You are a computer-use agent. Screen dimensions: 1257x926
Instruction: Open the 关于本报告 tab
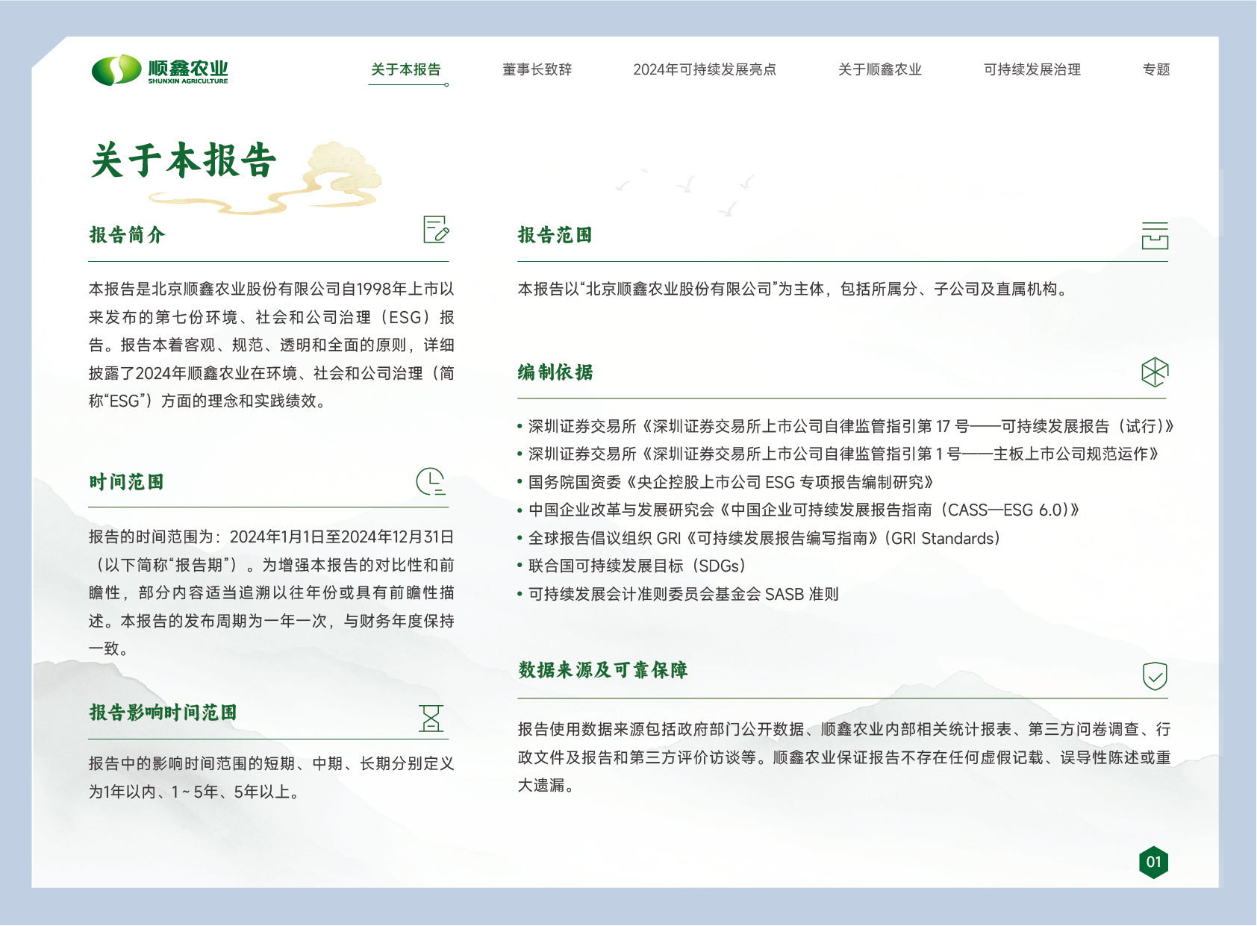click(406, 69)
